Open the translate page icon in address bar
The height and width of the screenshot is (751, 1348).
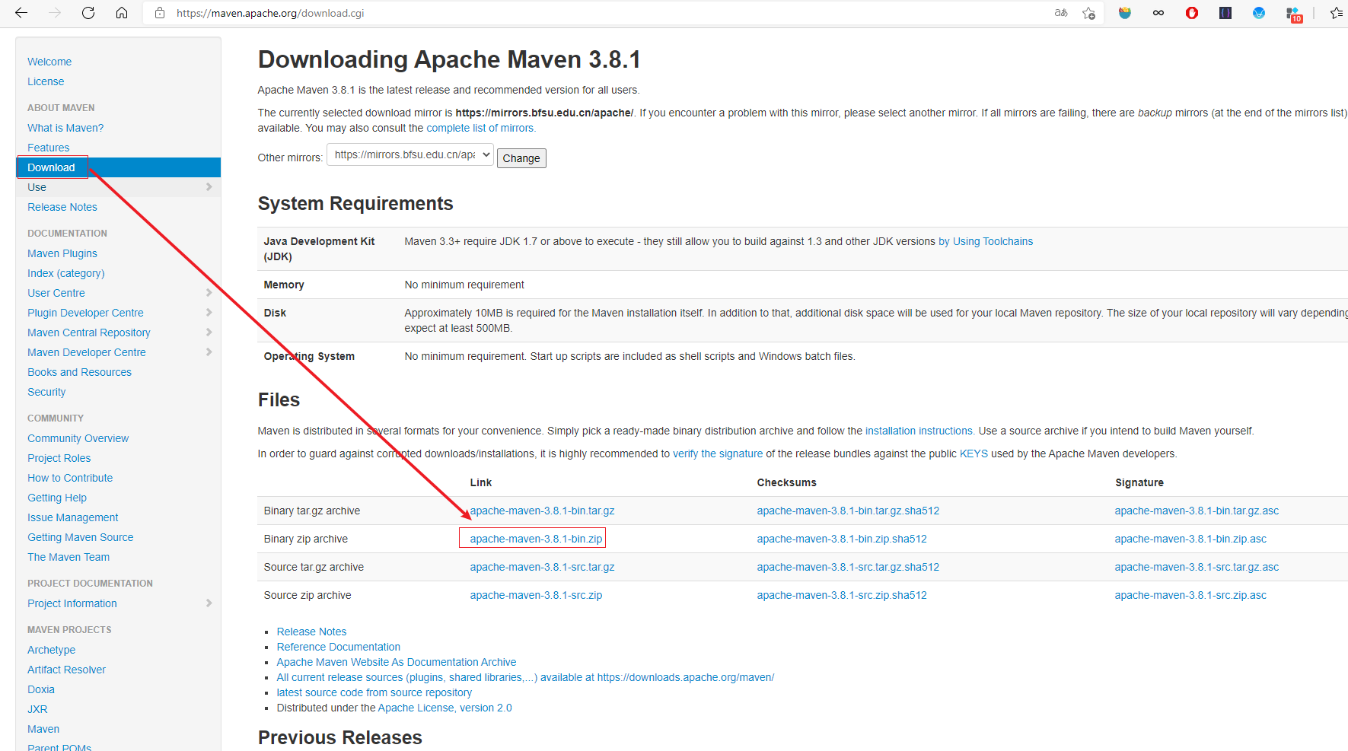1061,13
